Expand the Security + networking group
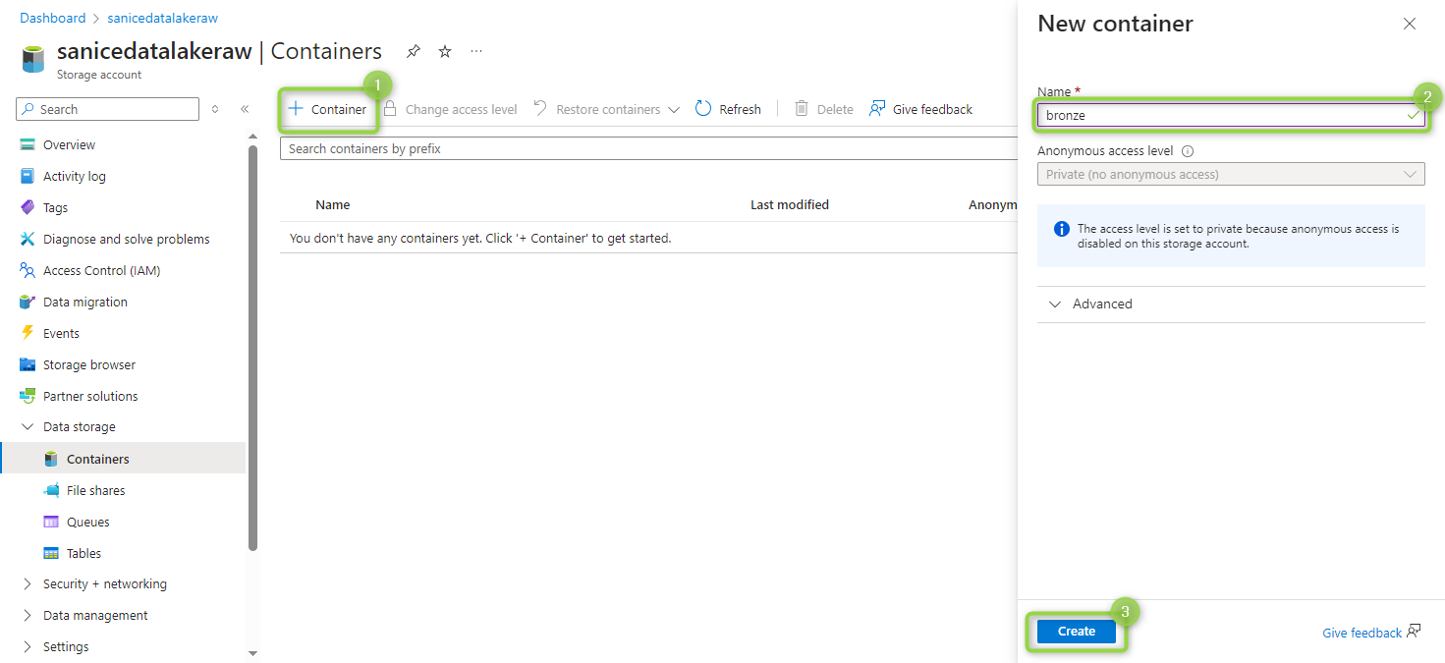 point(28,583)
